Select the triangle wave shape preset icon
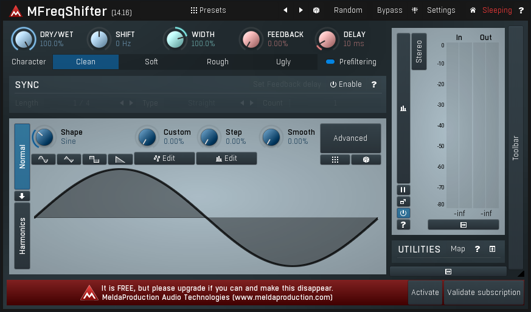This screenshot has height=312, width=531. [x=69, y=159]
